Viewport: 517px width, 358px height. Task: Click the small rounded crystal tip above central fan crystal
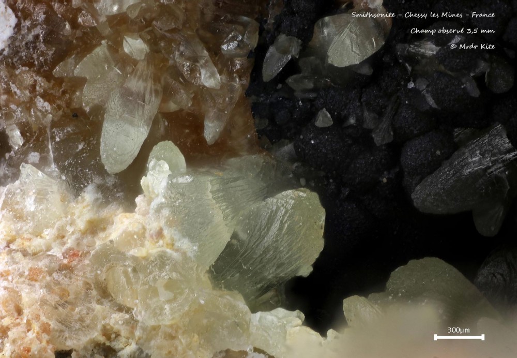(167, 154)
